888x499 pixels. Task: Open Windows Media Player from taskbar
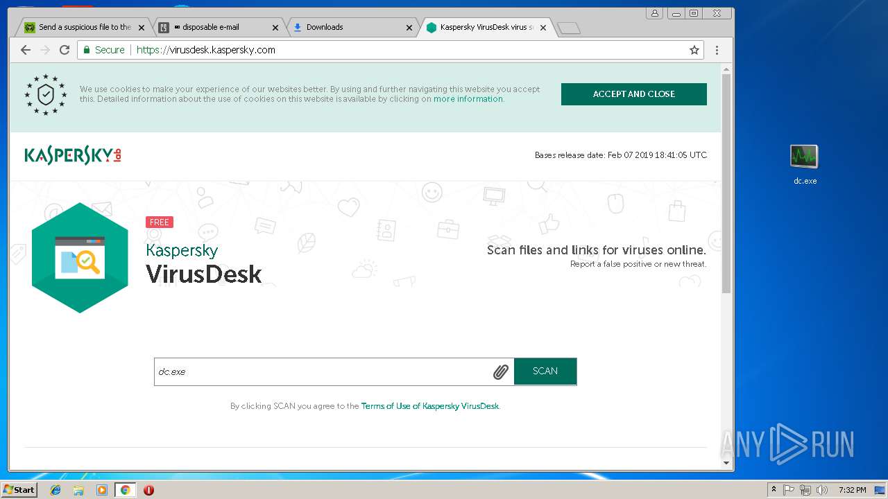(102, 490)
